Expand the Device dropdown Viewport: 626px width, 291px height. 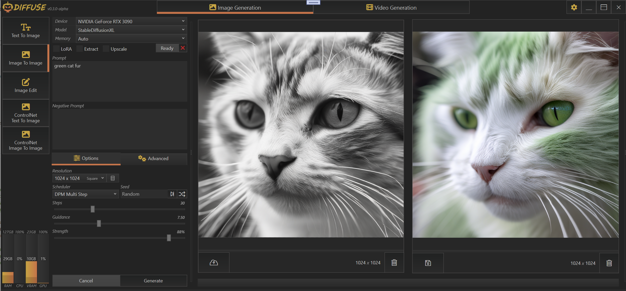click(x=131, y=21)
